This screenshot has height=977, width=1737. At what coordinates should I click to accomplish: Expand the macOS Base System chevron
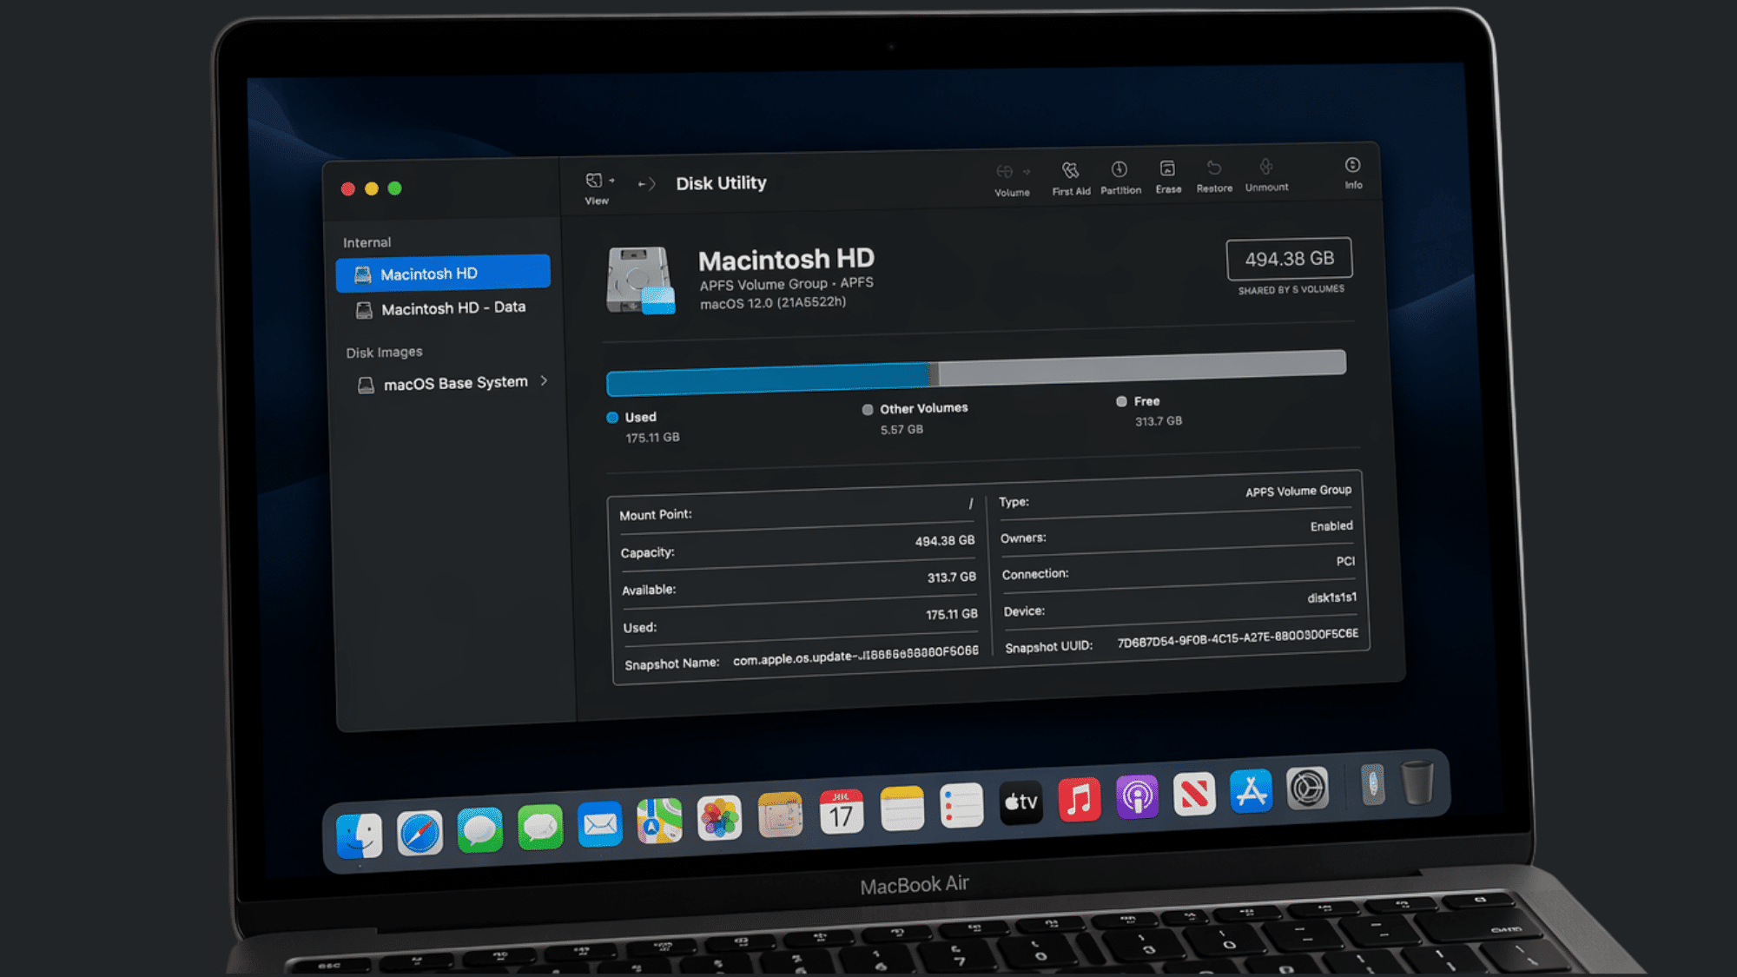544,380
